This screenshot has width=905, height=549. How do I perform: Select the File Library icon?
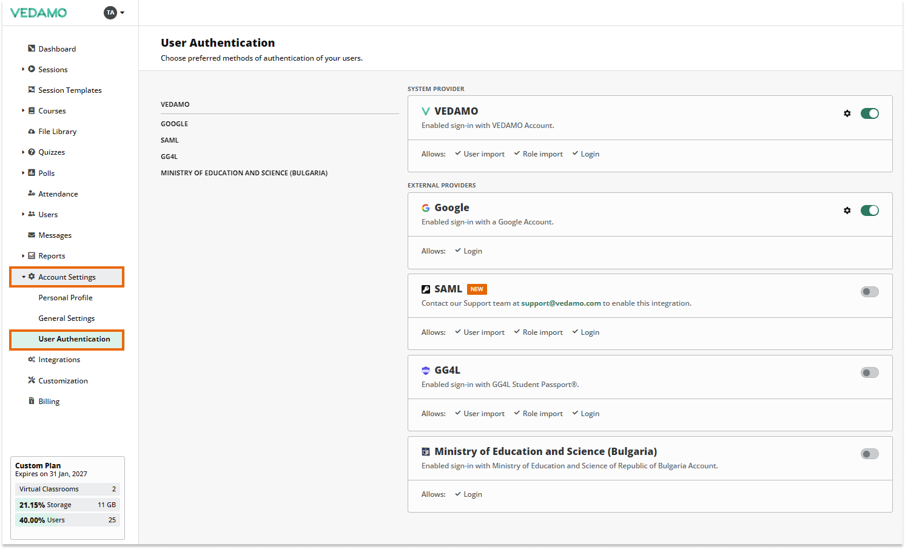coord(32,131)
